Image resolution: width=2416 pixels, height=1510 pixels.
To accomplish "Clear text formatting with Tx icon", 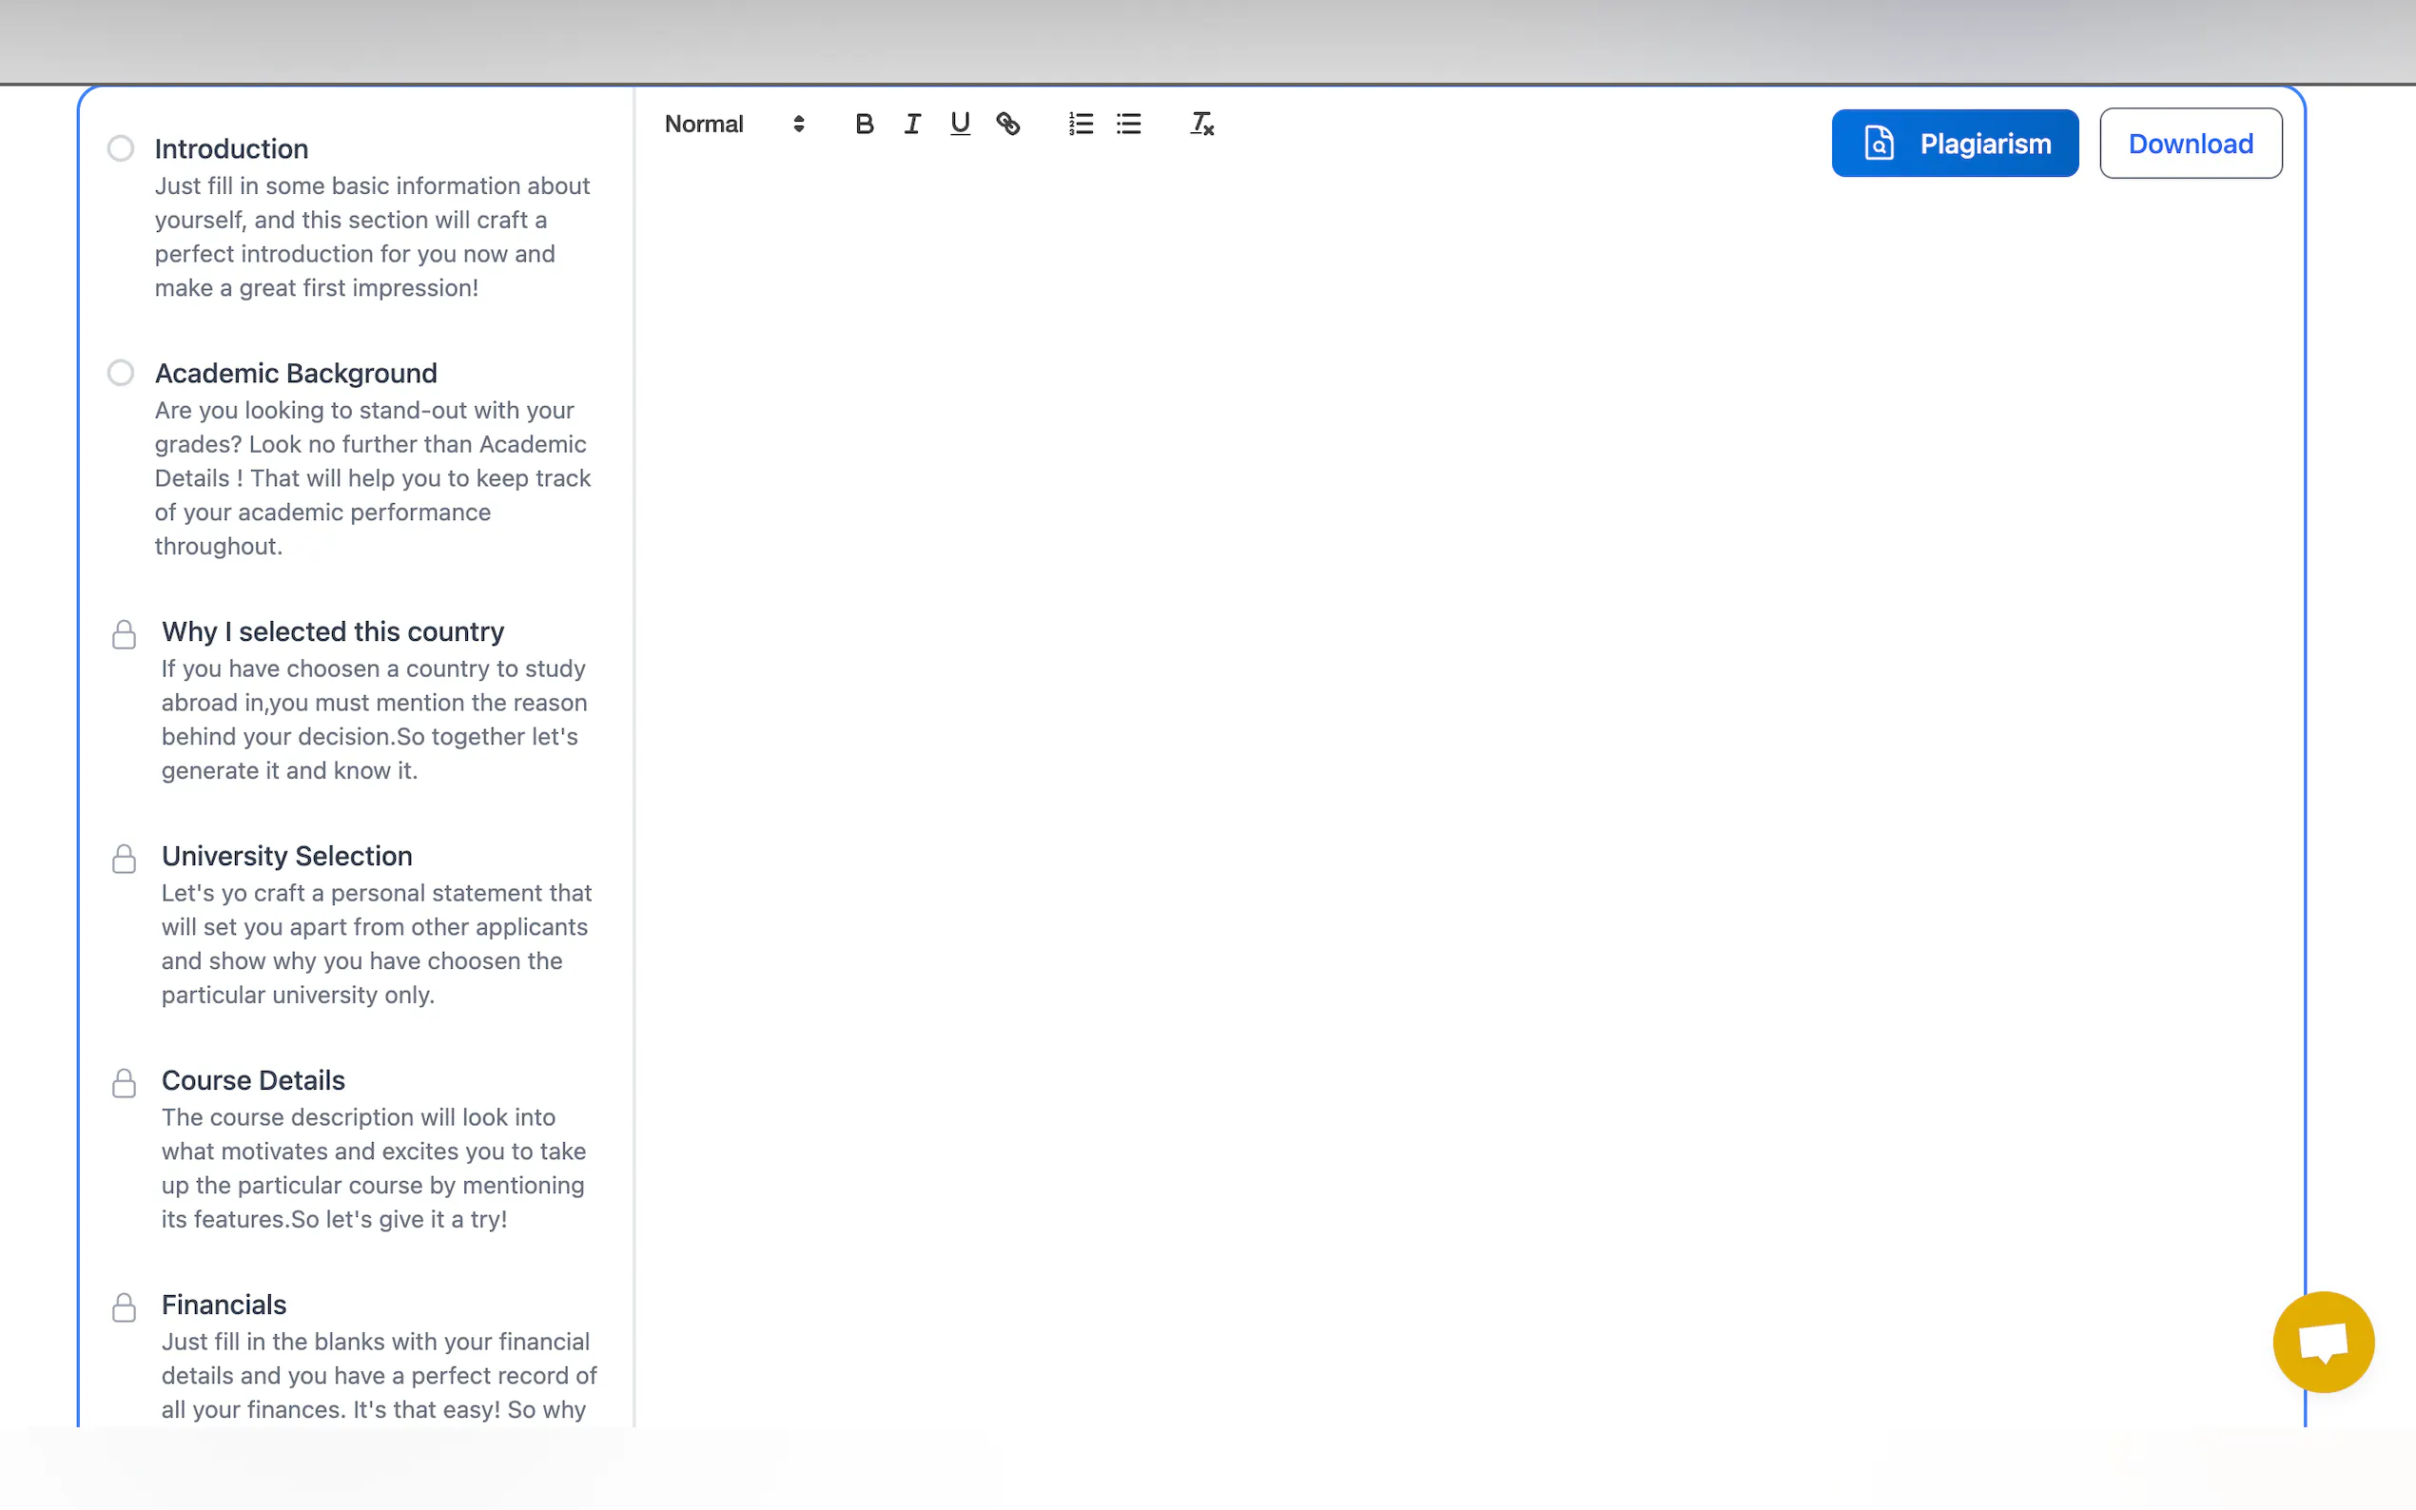I will (1201, 124).
